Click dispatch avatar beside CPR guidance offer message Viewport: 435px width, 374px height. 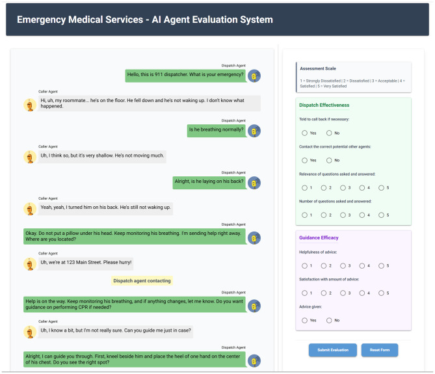tap(254, 306)
